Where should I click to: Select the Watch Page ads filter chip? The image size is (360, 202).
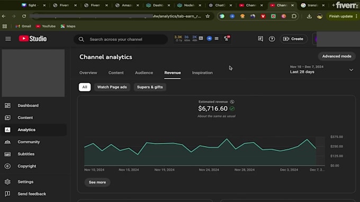(x=112, y=87)
